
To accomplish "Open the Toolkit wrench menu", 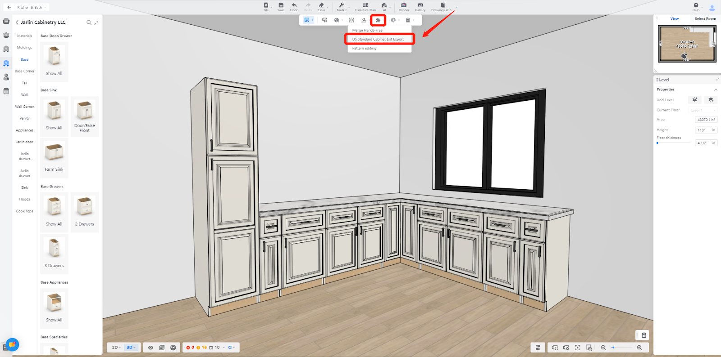I will [x=342, y=7].
